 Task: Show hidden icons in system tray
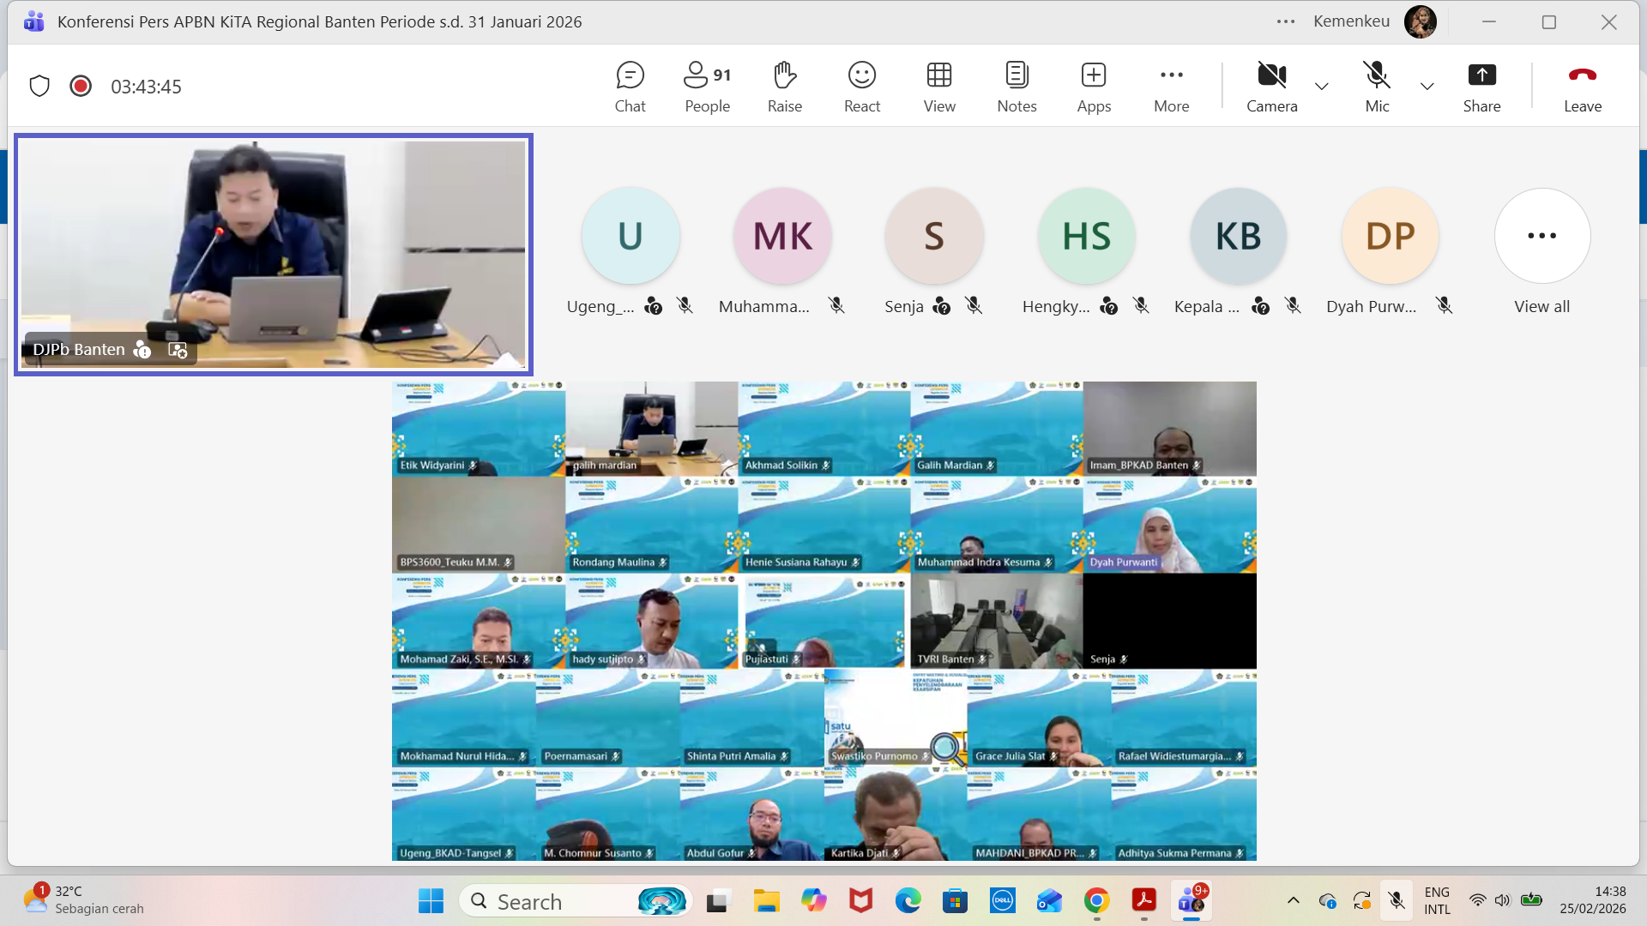pyautogui.click(x=1294, y=900)
